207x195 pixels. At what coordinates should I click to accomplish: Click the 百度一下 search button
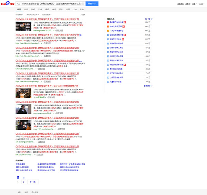pos(92,4)
